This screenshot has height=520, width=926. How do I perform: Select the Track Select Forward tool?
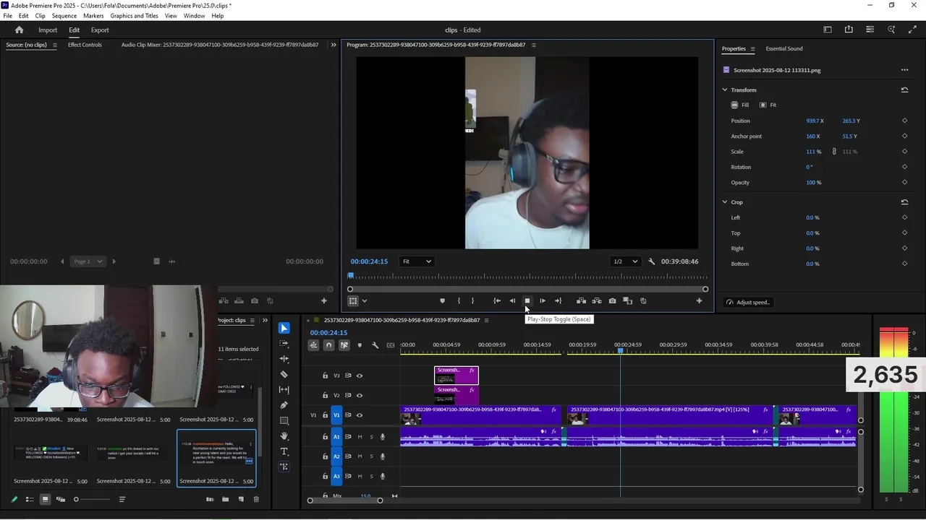coord(284,344)
